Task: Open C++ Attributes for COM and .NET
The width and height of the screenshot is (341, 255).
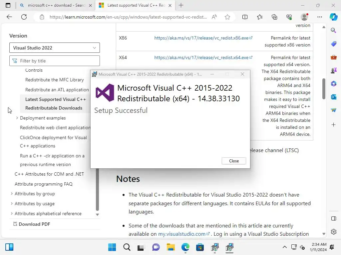Action: click(49, 174)
